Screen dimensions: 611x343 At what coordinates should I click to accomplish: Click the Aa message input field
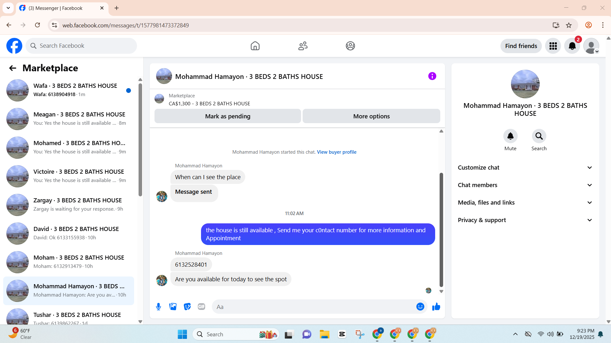click(x=314, y=307)
